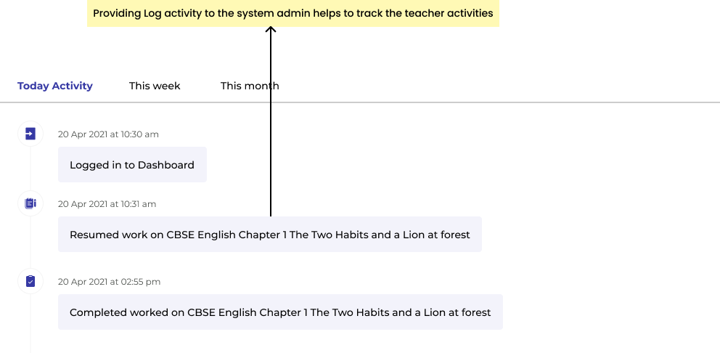Click the arrowhead pointing at the yellow note
This screenshot has width=720, height=353.
coord(271,30)
